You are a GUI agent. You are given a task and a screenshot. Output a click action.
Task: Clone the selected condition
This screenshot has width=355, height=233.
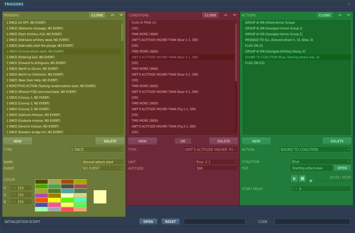coord(210,15)
